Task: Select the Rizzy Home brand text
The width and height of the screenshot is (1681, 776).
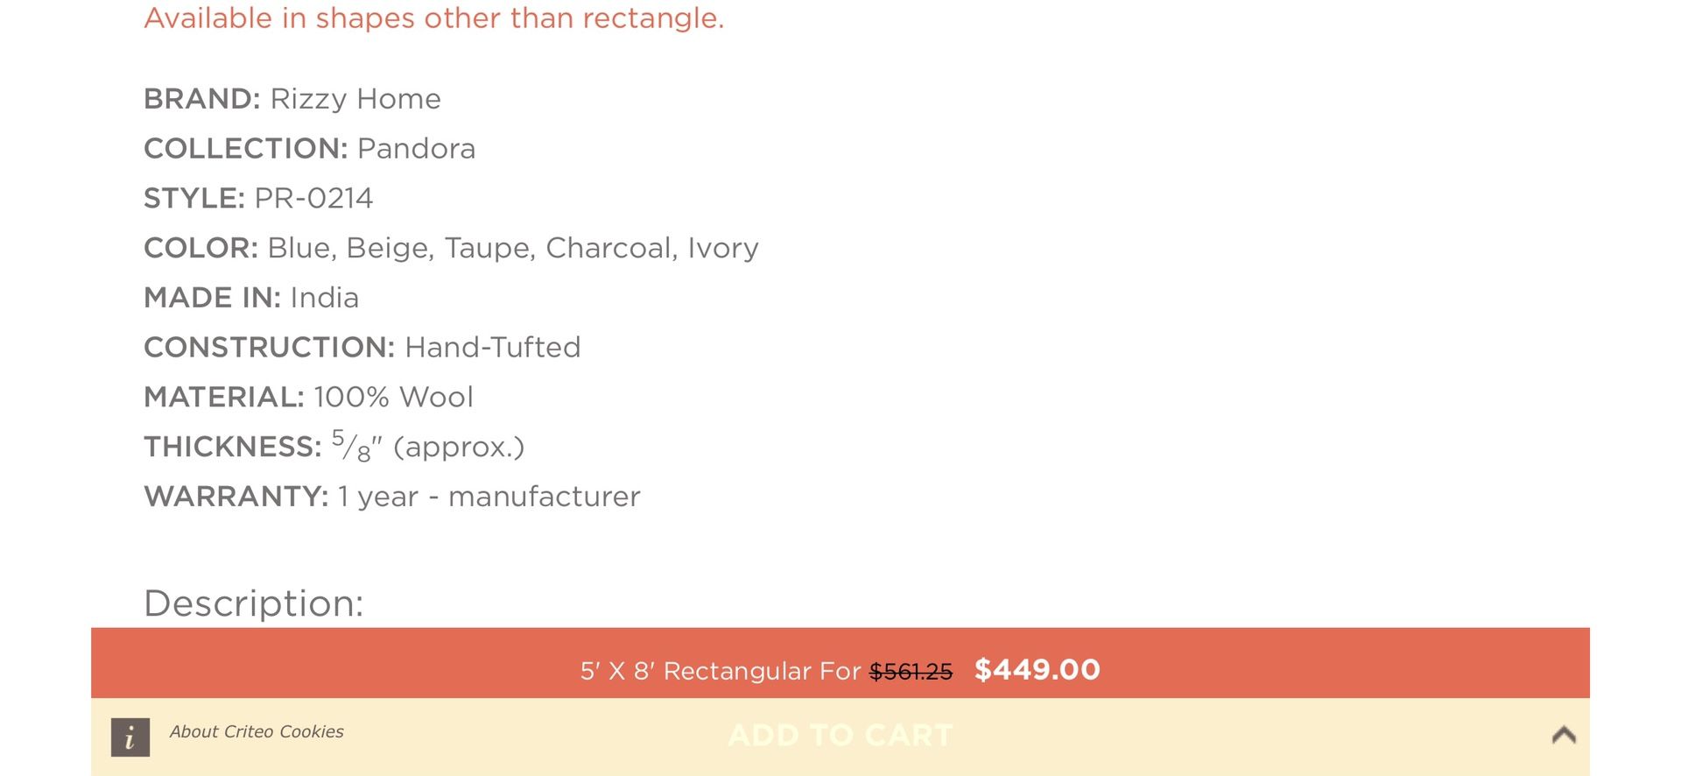Action: pos(355,99)
